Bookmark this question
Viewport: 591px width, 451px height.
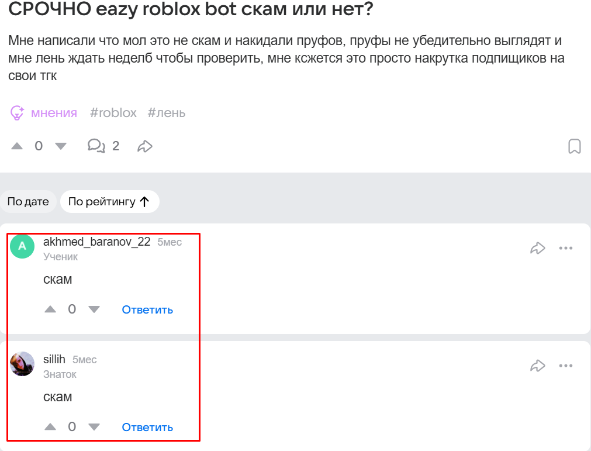(575, 146)
